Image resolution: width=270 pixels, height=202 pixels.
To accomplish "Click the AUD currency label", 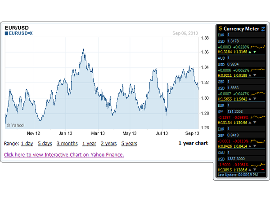I will tap(221, 58).
